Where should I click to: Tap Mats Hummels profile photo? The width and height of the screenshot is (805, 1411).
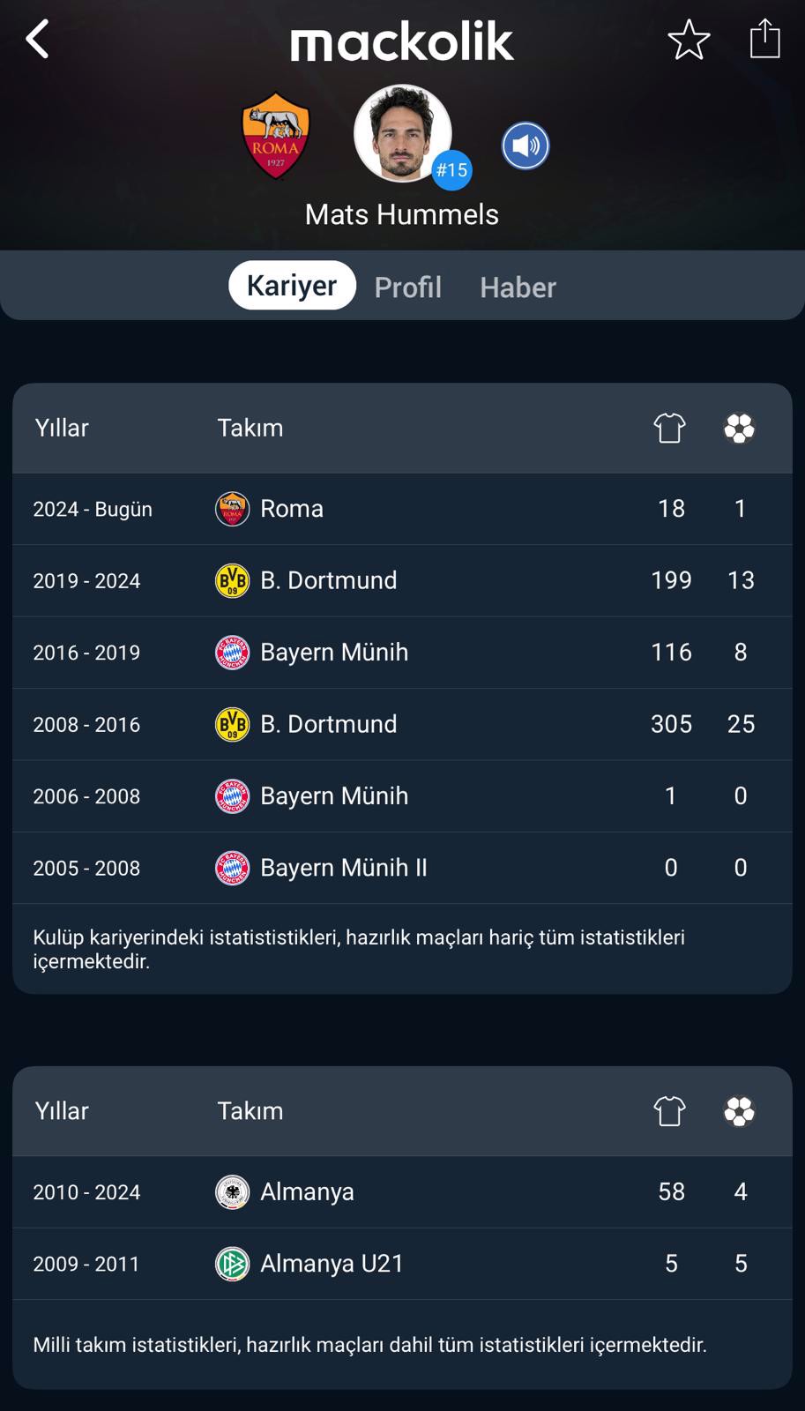(401, 132)
